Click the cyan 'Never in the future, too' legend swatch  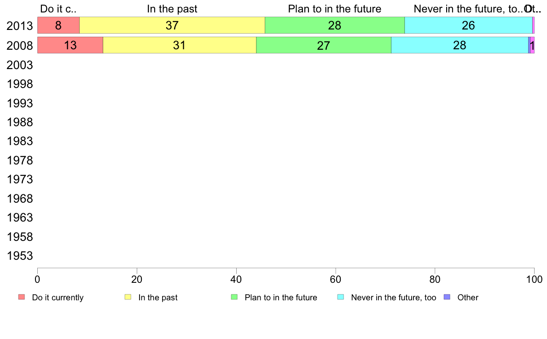[x=341, y=297]
